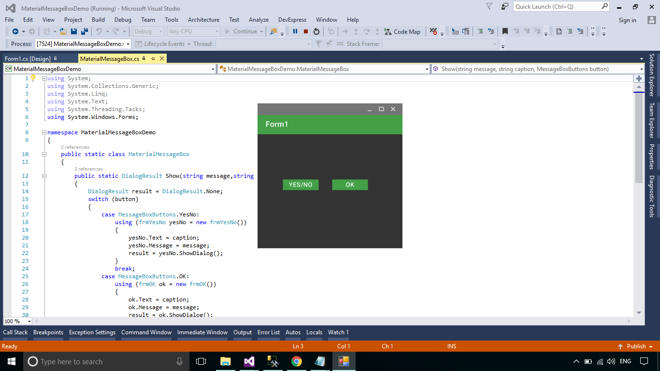
Task: Open the Debug menu
Action: (x=123, y=20)
